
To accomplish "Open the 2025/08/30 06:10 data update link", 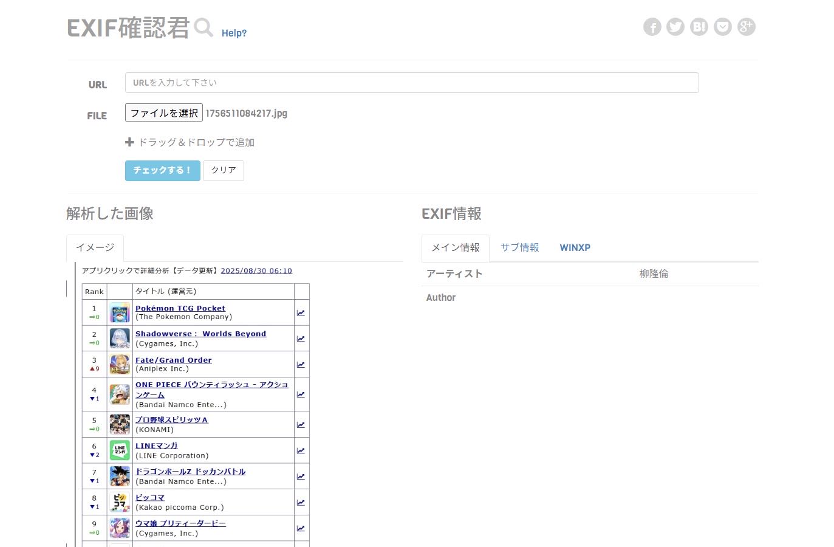I will [x=256, y=271].
